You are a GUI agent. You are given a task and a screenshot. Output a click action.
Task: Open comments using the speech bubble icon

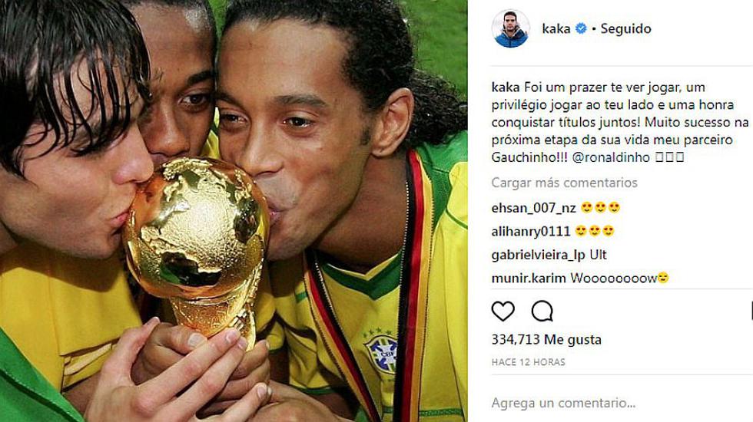click(542, 312)
